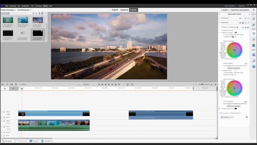Open the Projektelemente dropdown
Viewport: 257px width, 145px height.
[24, 10]
